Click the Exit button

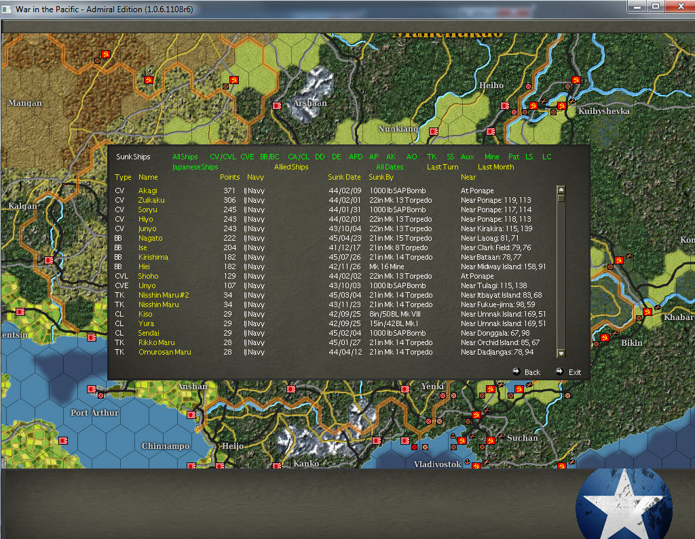(x=574, y=372)
